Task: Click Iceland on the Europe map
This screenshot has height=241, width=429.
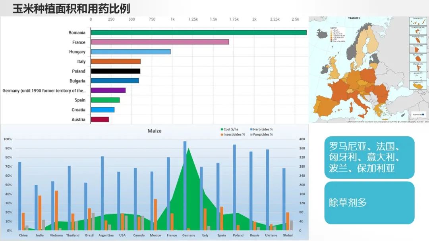Action: click(322, 34)
